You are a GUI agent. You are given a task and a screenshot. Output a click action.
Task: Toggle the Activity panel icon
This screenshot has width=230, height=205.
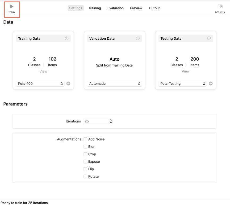point(220,7)
